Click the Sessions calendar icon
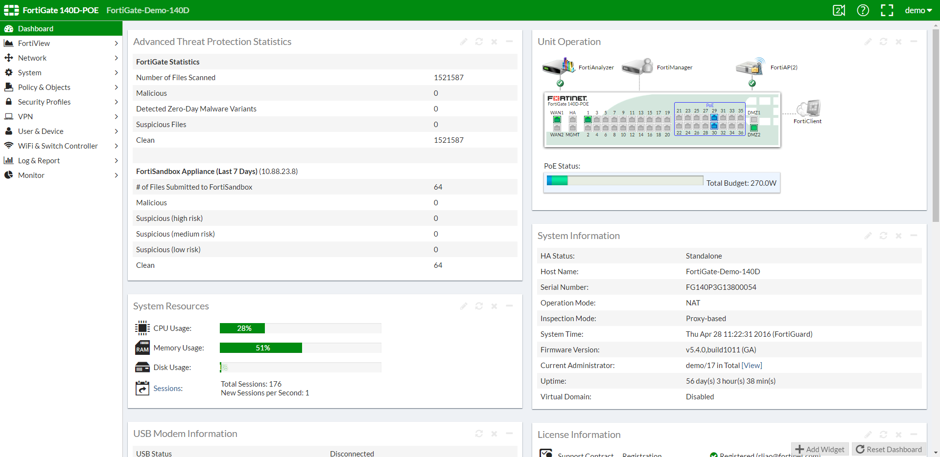This screenshot has height=457, width=940. click(x=142, y=388)
